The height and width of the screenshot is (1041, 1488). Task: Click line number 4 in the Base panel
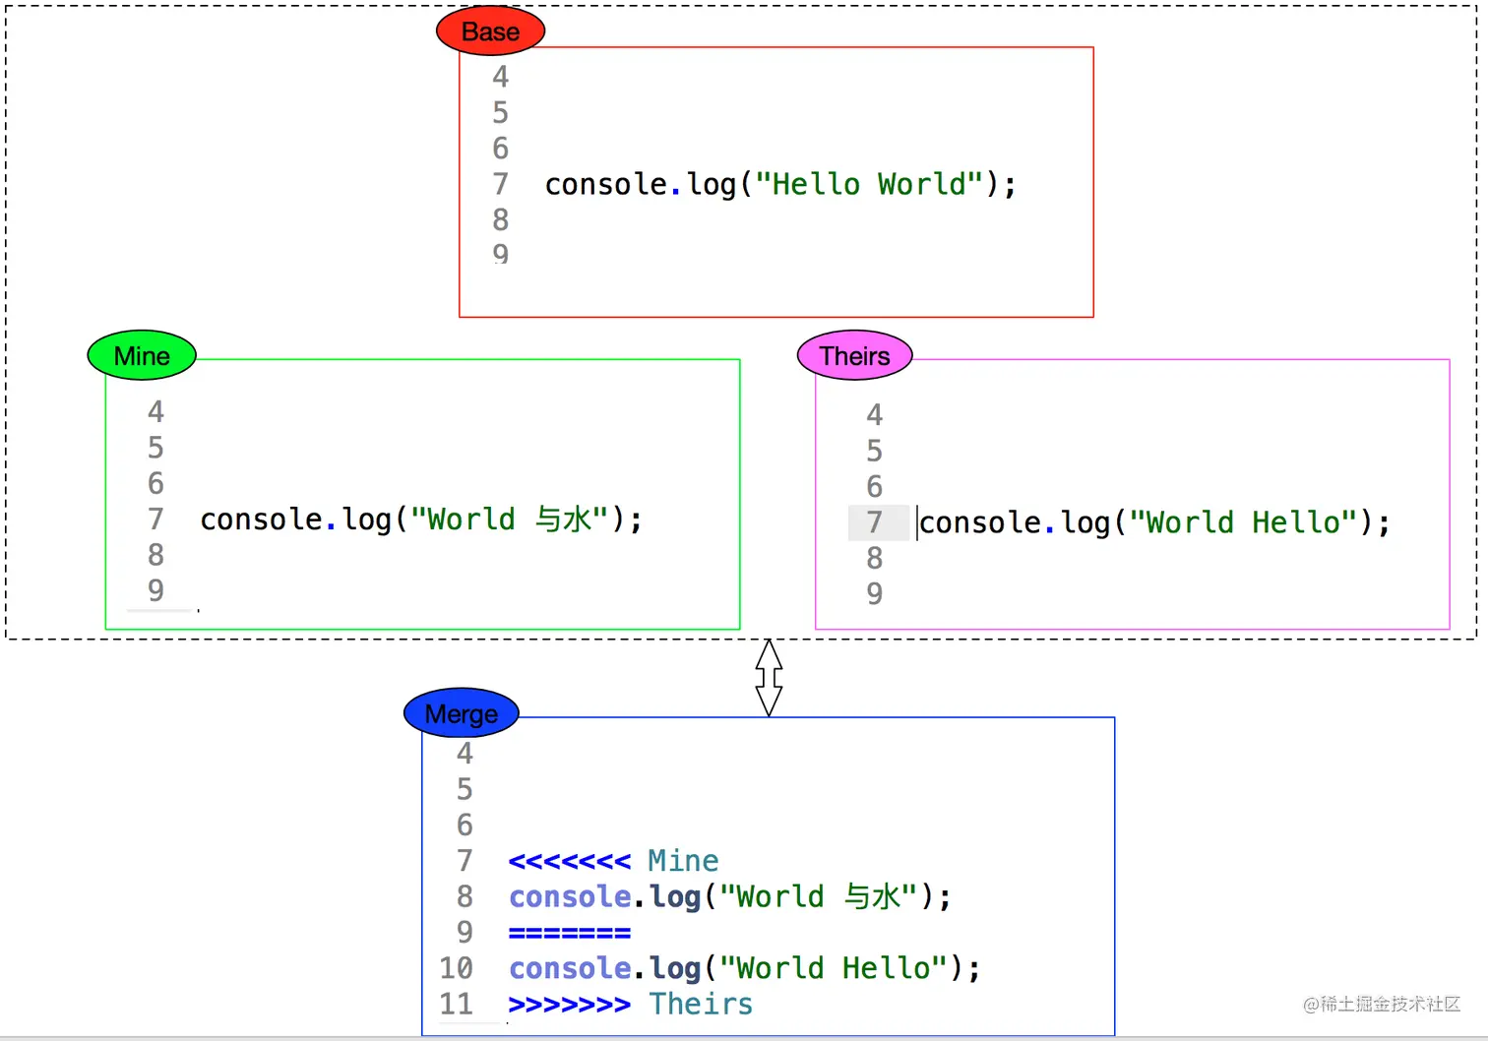[501, 77]
